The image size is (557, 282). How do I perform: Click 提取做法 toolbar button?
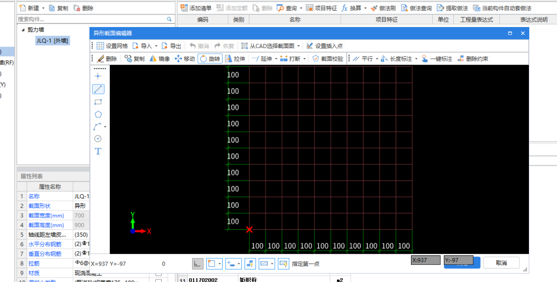coord(452,8)
